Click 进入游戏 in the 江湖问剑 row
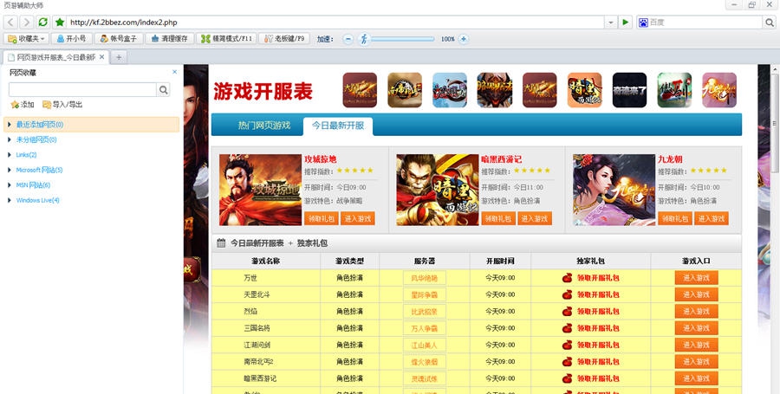The image size is (780, 394). pyautogui.click(x=697, y=345)
